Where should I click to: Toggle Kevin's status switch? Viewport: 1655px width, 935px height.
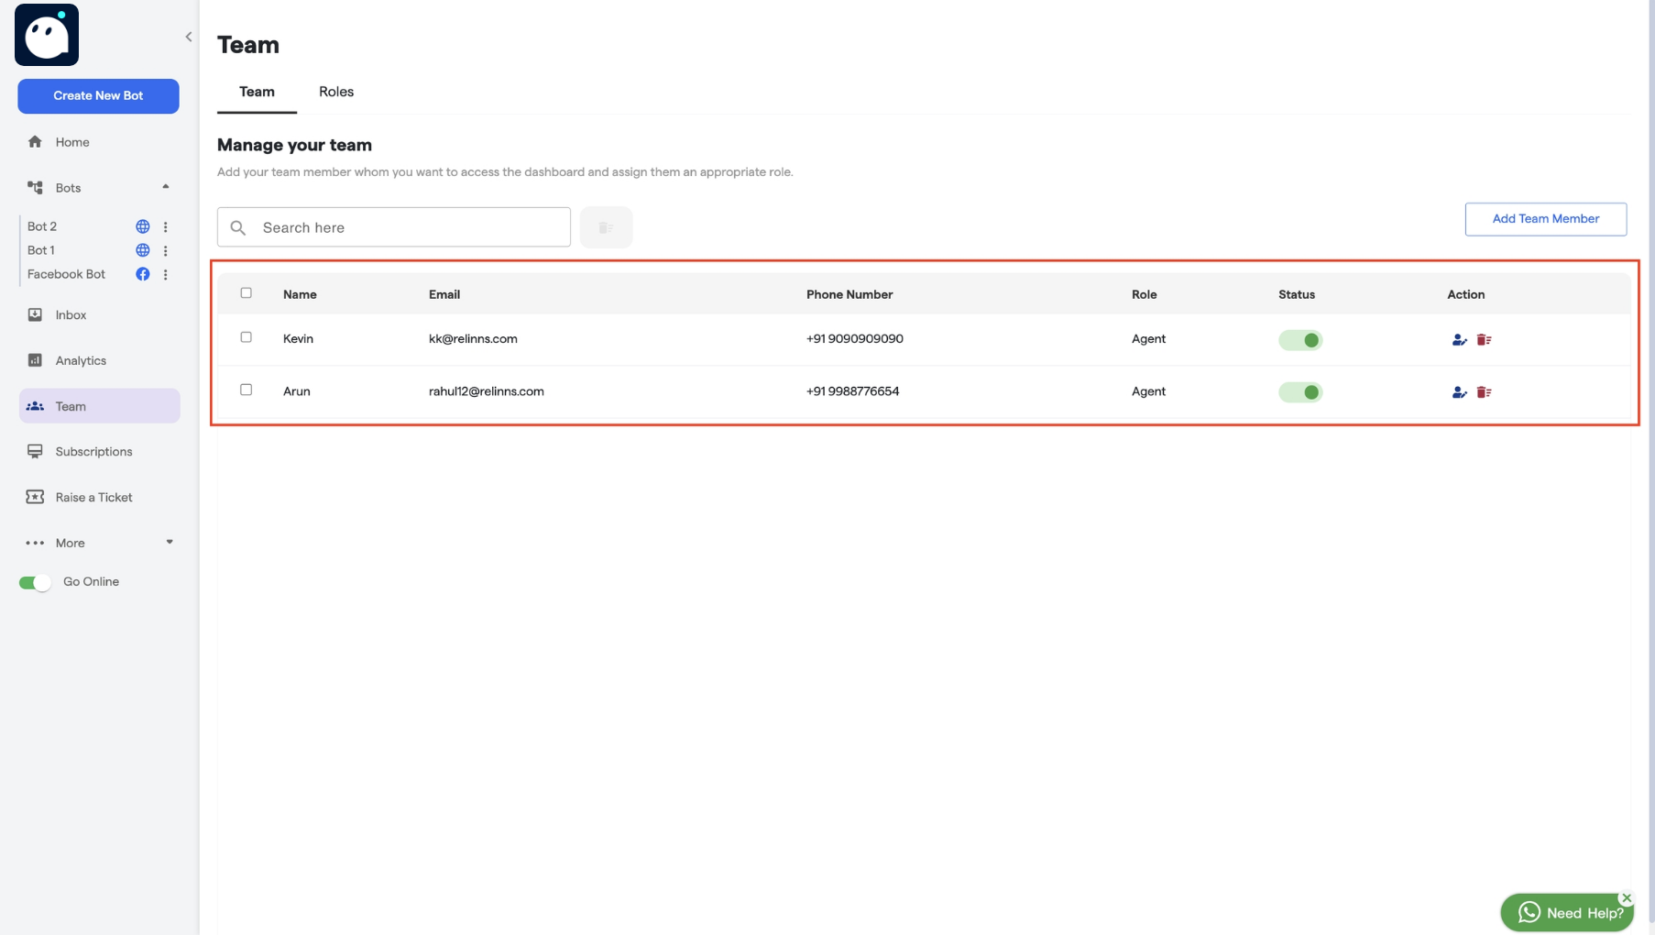[1300, 340]
